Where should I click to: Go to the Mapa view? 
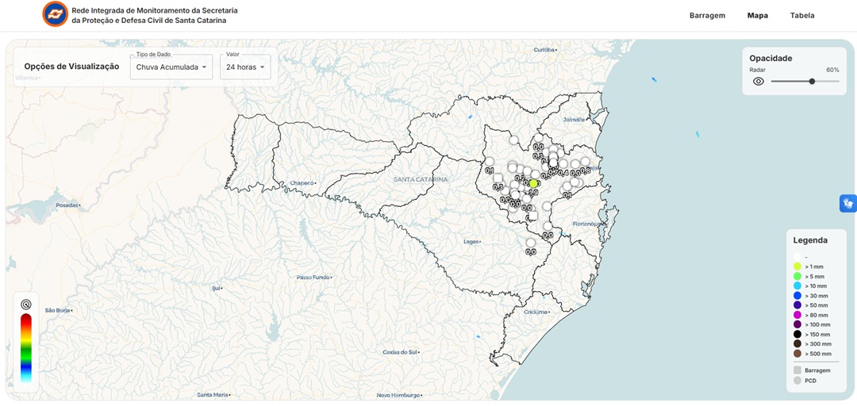click(x=757, y=15)
